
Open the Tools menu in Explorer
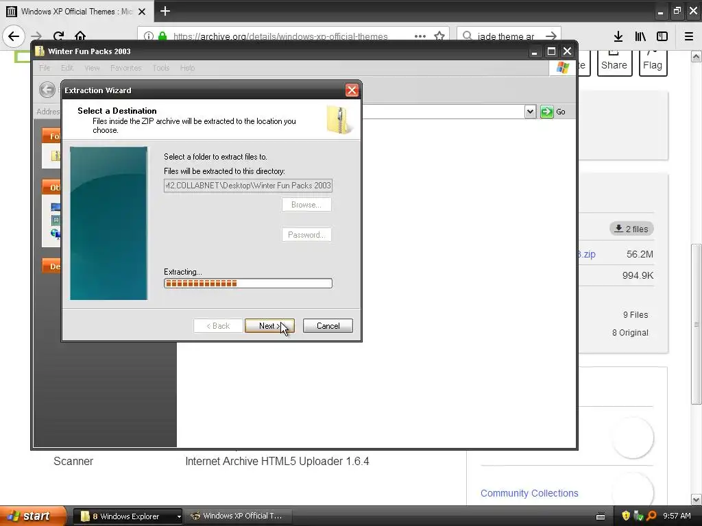click(x=160, y=68)
